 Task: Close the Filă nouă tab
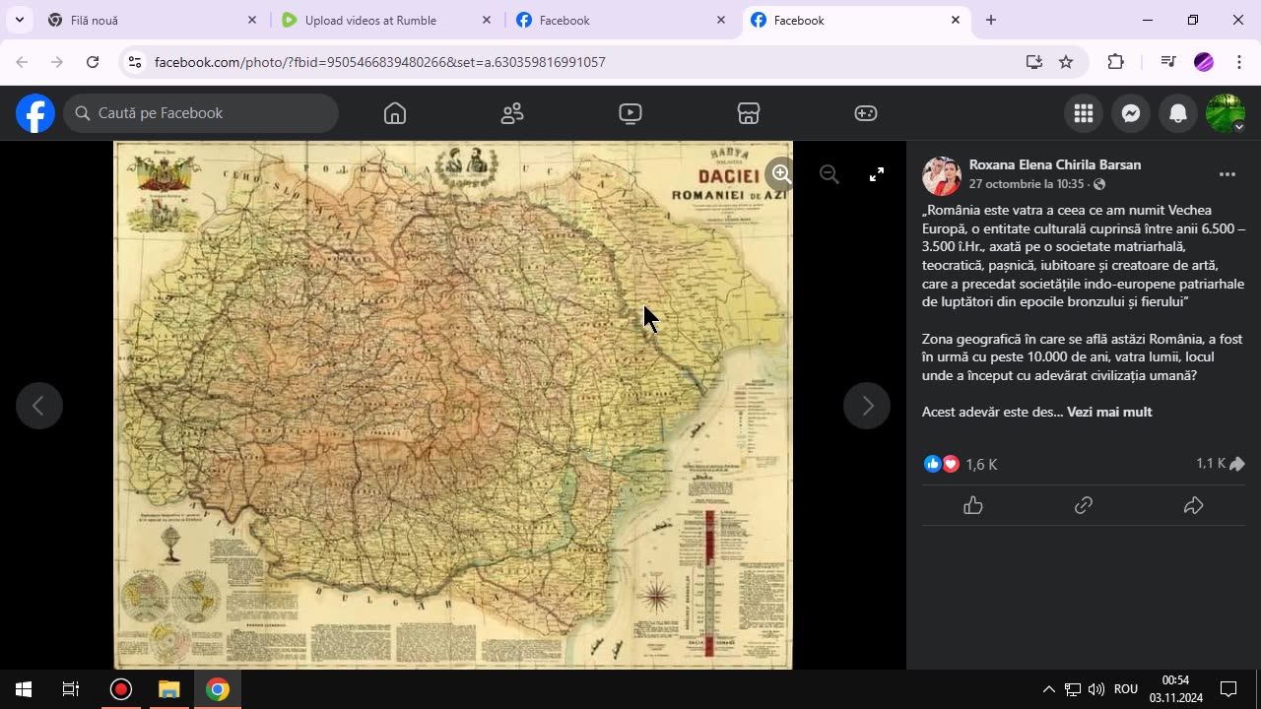pyautogui.click(x=251, y=20)
